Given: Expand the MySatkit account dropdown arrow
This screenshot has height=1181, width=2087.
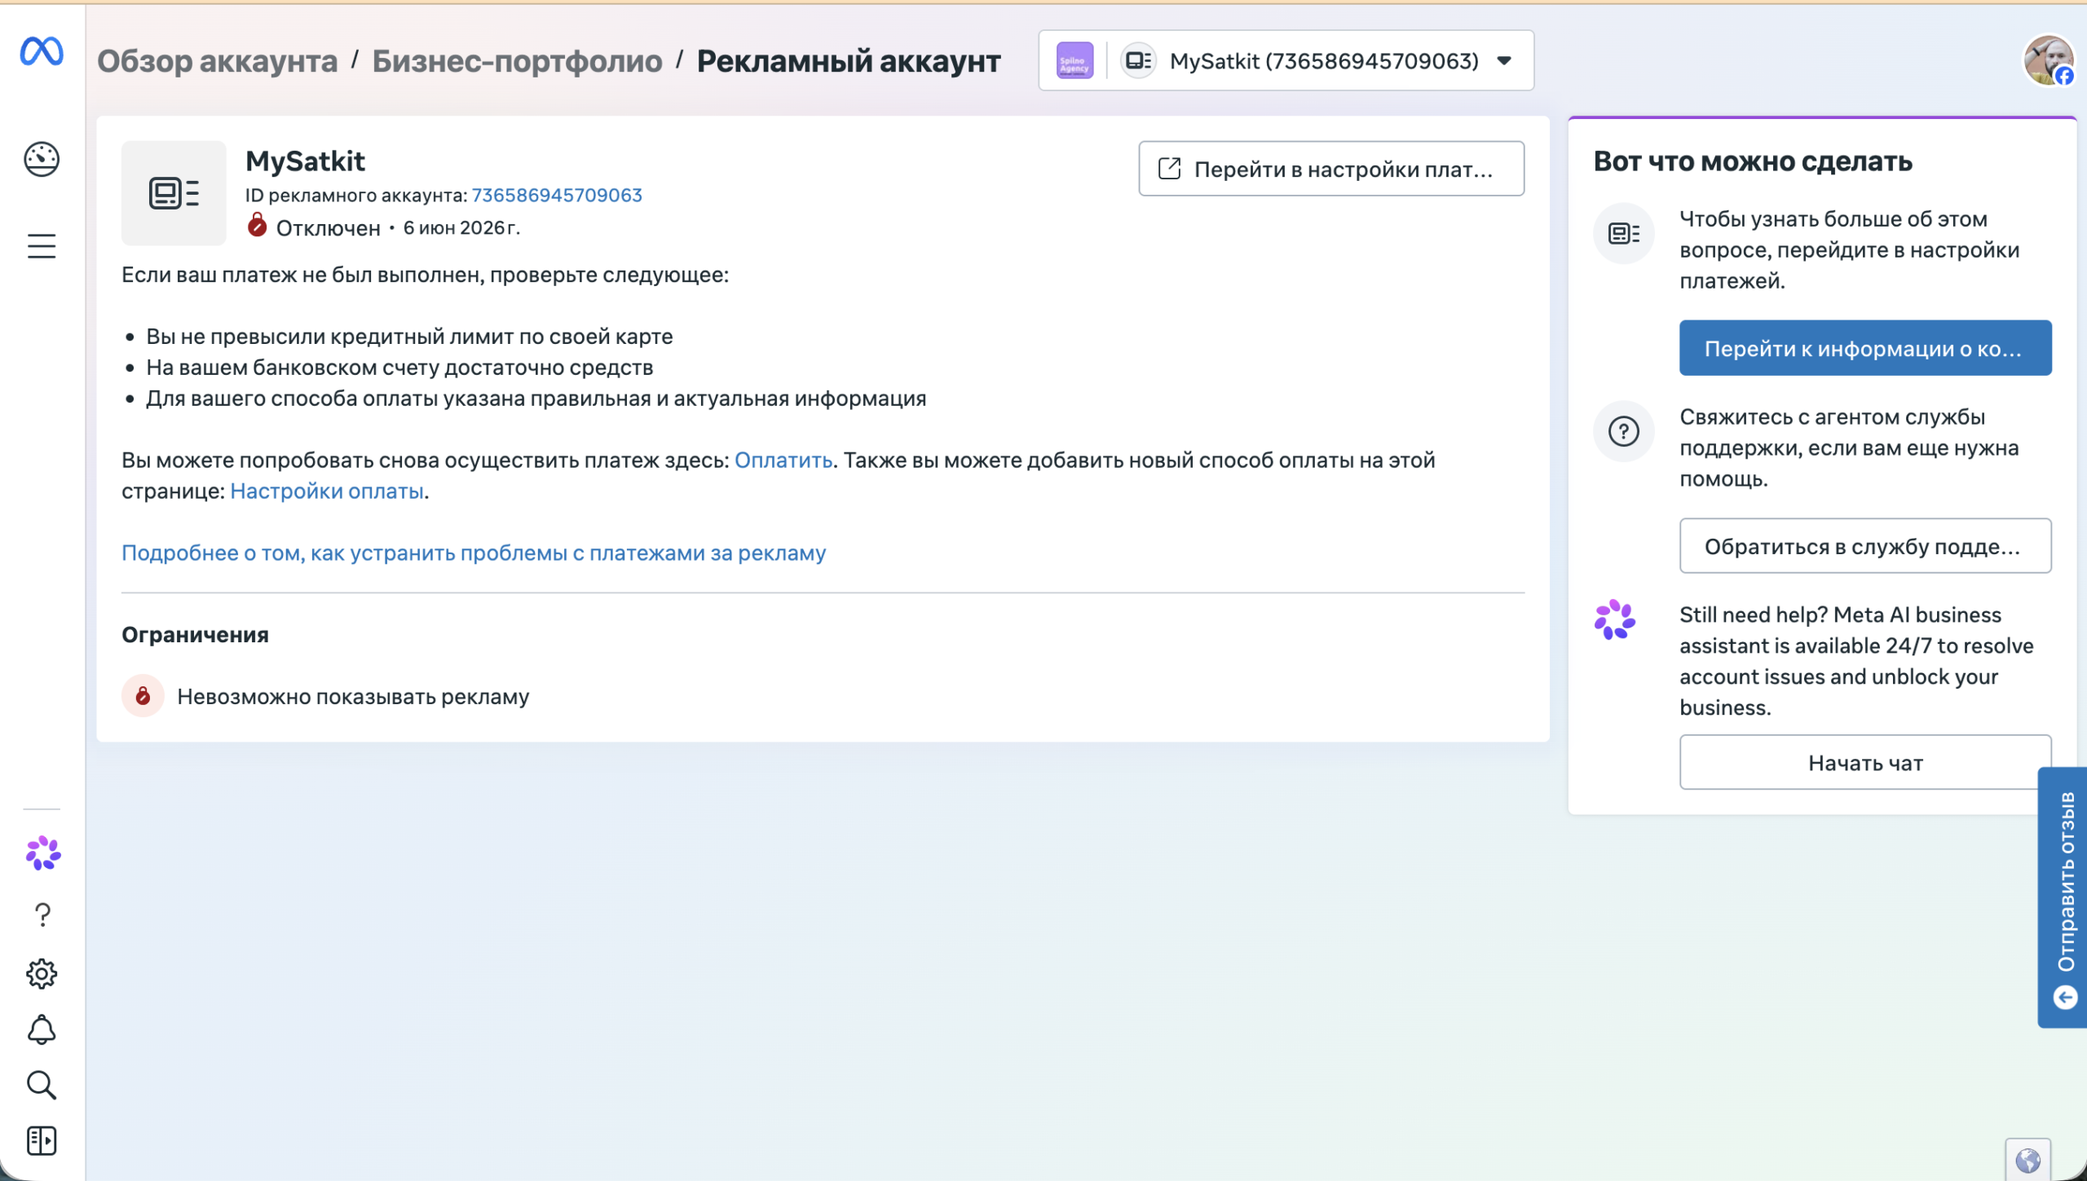Looking at the screenshot, I should coord(1504,61).
